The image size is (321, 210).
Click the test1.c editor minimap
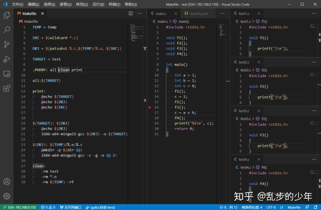[313, 26]
